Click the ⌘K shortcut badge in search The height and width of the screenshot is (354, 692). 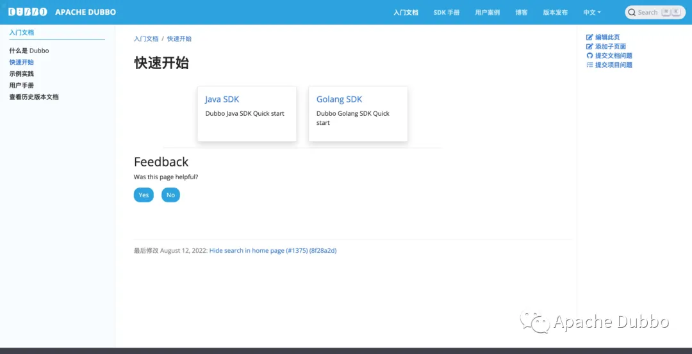[671, 12]
